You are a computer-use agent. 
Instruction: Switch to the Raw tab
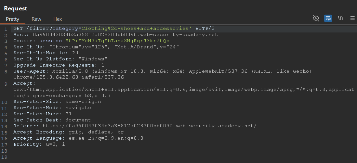click(36, 19)
